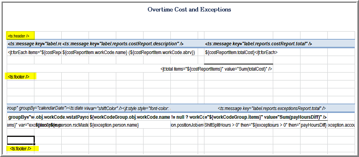Select the payHoursDiff bordered cell
359x157 pixels.
point(314,125)
